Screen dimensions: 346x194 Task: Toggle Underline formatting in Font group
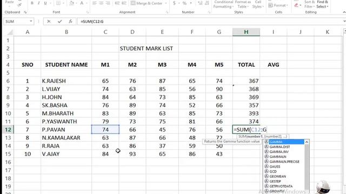tap(45, 3)
